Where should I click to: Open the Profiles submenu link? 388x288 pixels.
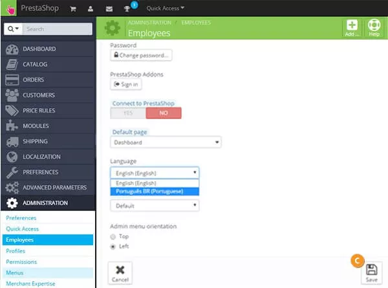(x=16, y=251)
